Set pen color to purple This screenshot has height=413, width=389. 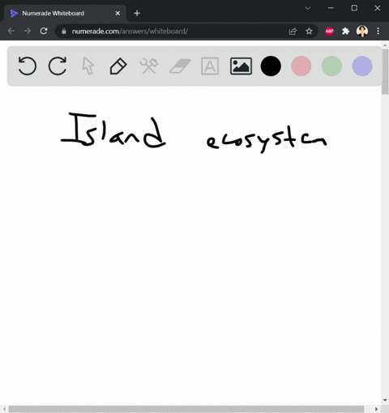point(362,66)
